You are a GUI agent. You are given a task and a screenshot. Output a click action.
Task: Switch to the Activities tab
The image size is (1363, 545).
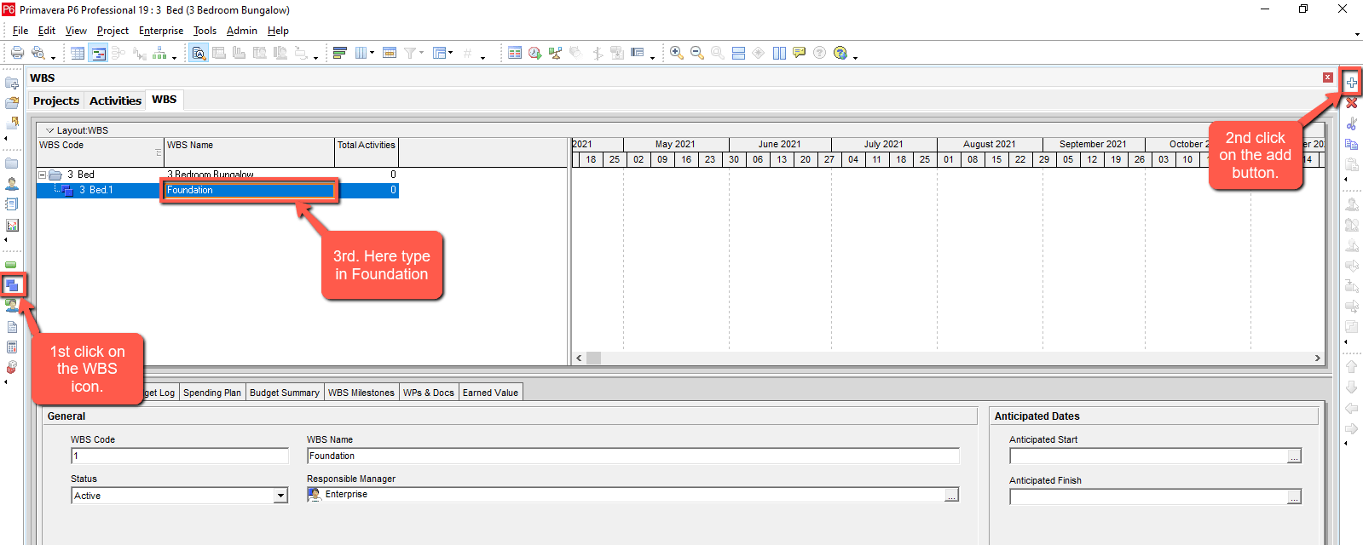[x=115, y=100]
